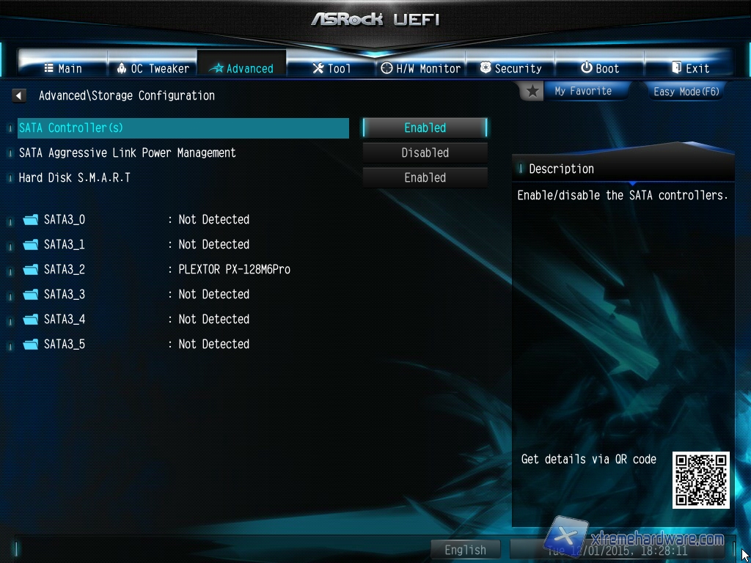Toggle SATA Controller(s) Enabled value
The image size is (751, 563).
pos(425,128)
